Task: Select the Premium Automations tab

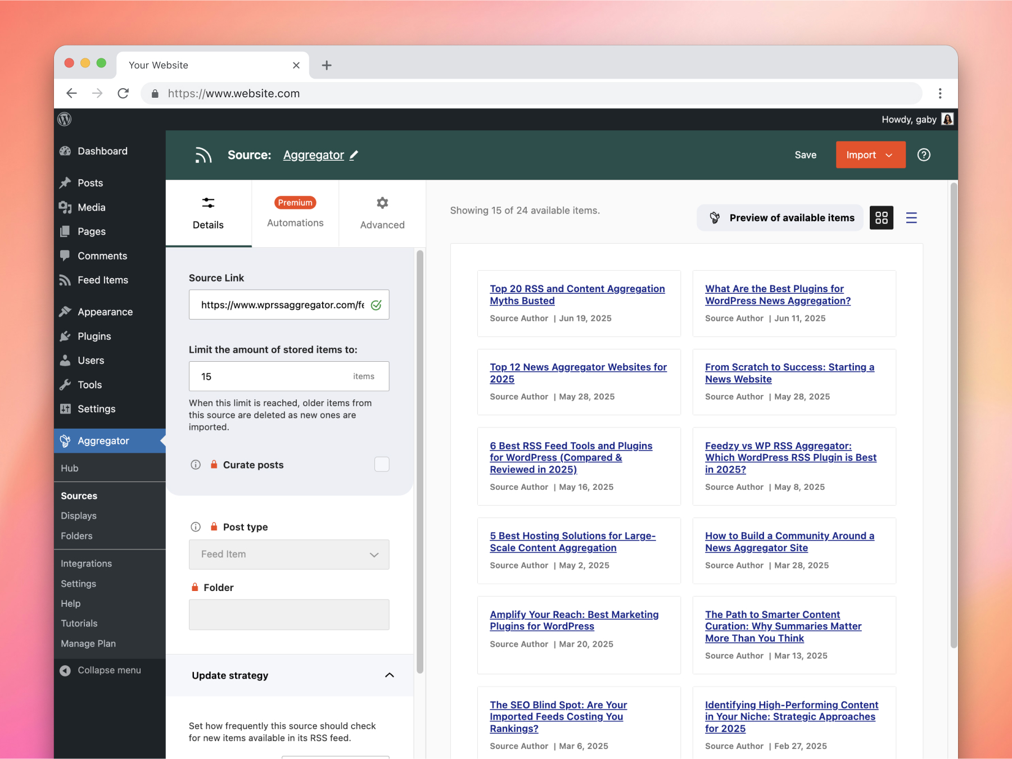Action: 295,213
